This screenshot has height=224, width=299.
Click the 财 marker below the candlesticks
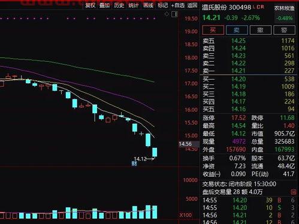[134, 164]
